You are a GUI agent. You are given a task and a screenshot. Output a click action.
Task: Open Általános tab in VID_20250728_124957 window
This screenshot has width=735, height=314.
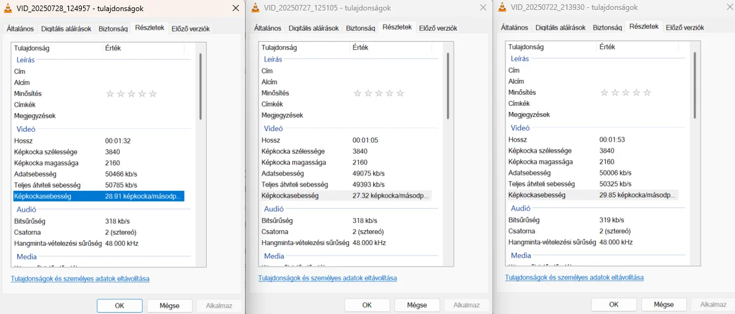20,29
